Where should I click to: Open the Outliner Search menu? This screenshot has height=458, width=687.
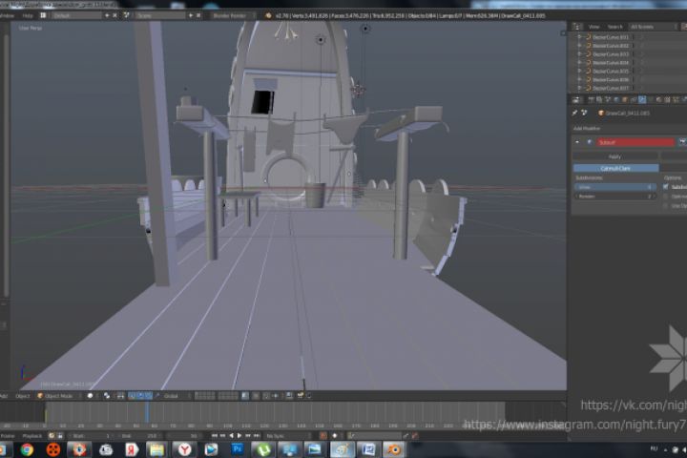tap(614, 27)
